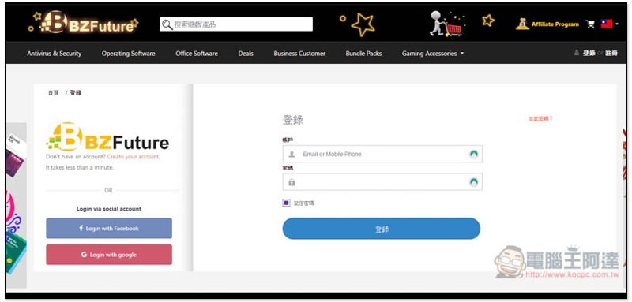632x302 pixels.
Task: Click the search magnifier icon
Action: click(167, 24)
